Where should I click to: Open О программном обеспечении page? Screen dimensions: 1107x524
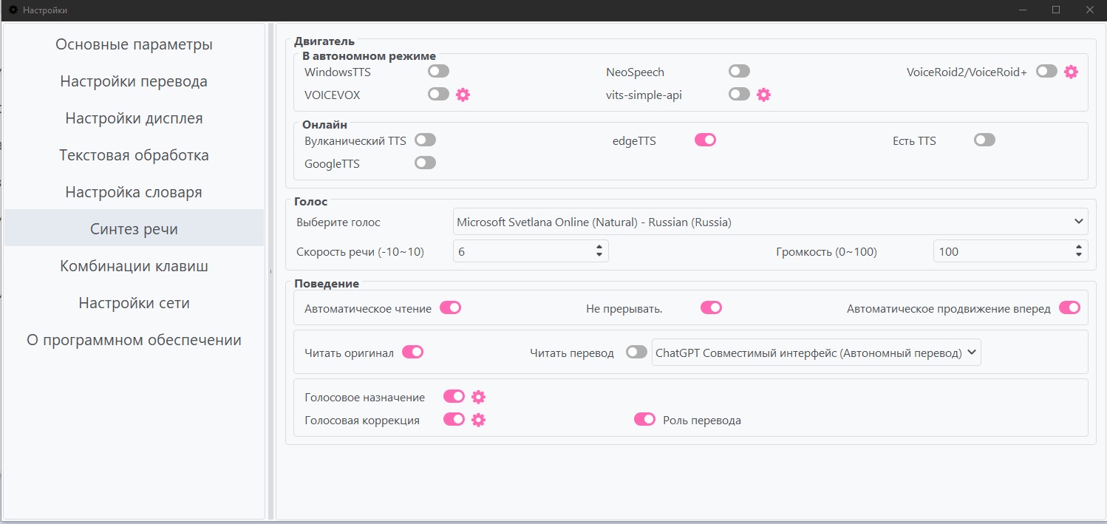pyautogui.click(x=134, y=340)
